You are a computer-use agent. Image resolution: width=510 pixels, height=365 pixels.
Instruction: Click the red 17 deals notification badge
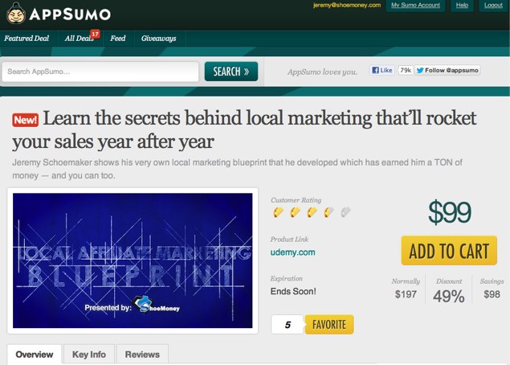pos(95,35)
